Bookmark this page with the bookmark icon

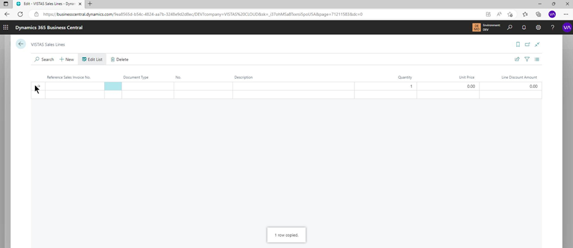click(518, 45)
